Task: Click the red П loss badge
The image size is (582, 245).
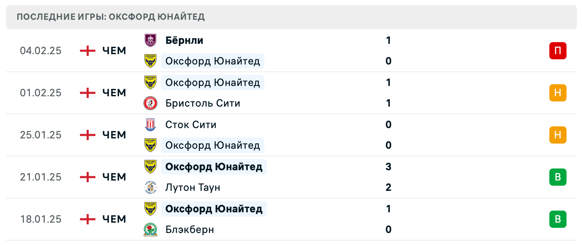Action: tap(557, 51)
